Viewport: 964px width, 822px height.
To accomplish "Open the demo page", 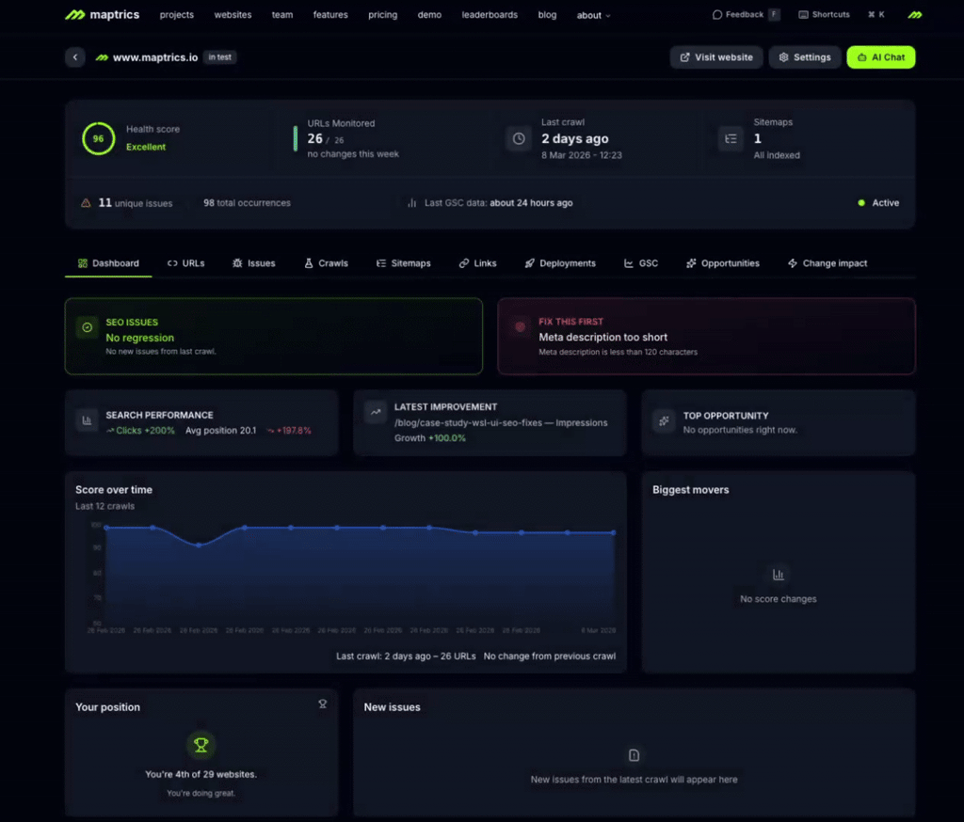I will pyautogui.click(x=429, y=15).
